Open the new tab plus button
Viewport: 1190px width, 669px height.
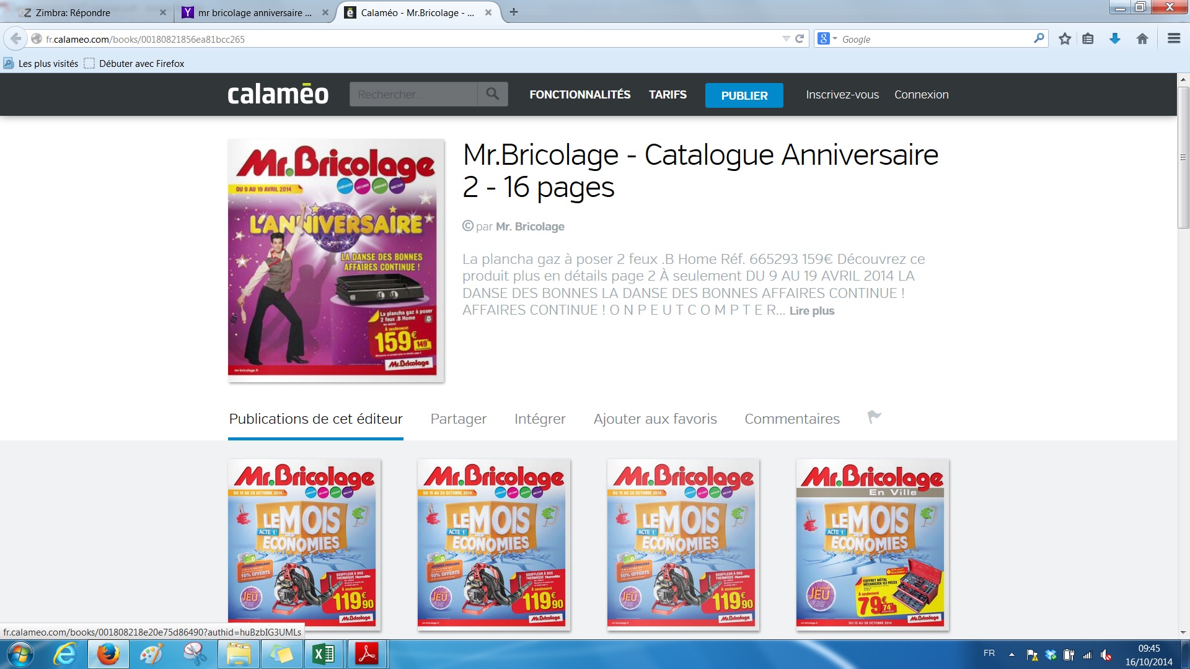point(513,12)
